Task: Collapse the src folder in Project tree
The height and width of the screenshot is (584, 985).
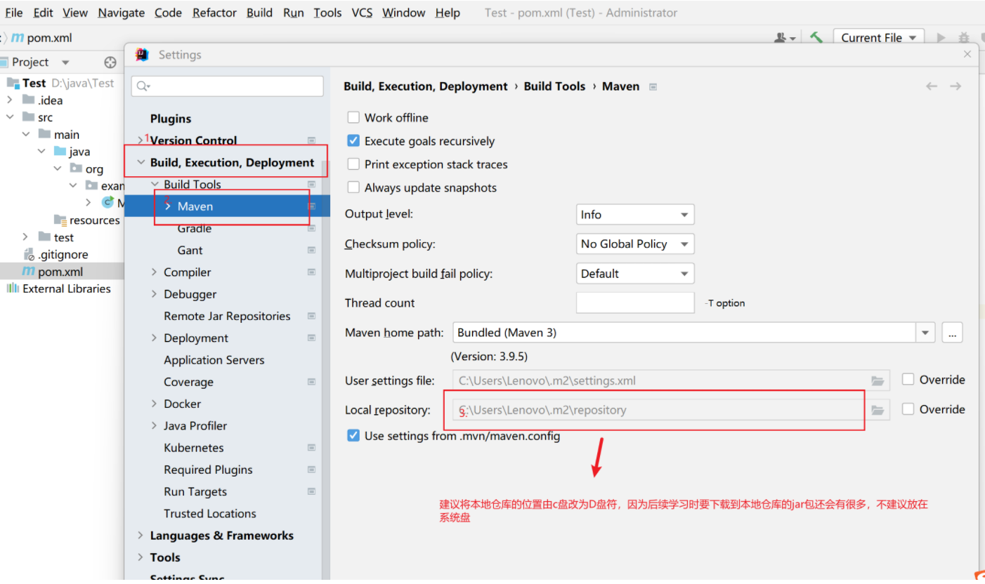Action: 9,117
